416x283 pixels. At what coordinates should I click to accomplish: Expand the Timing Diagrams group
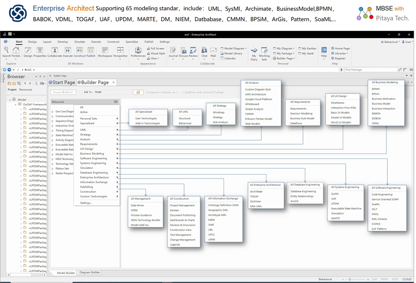click(52, 131)
